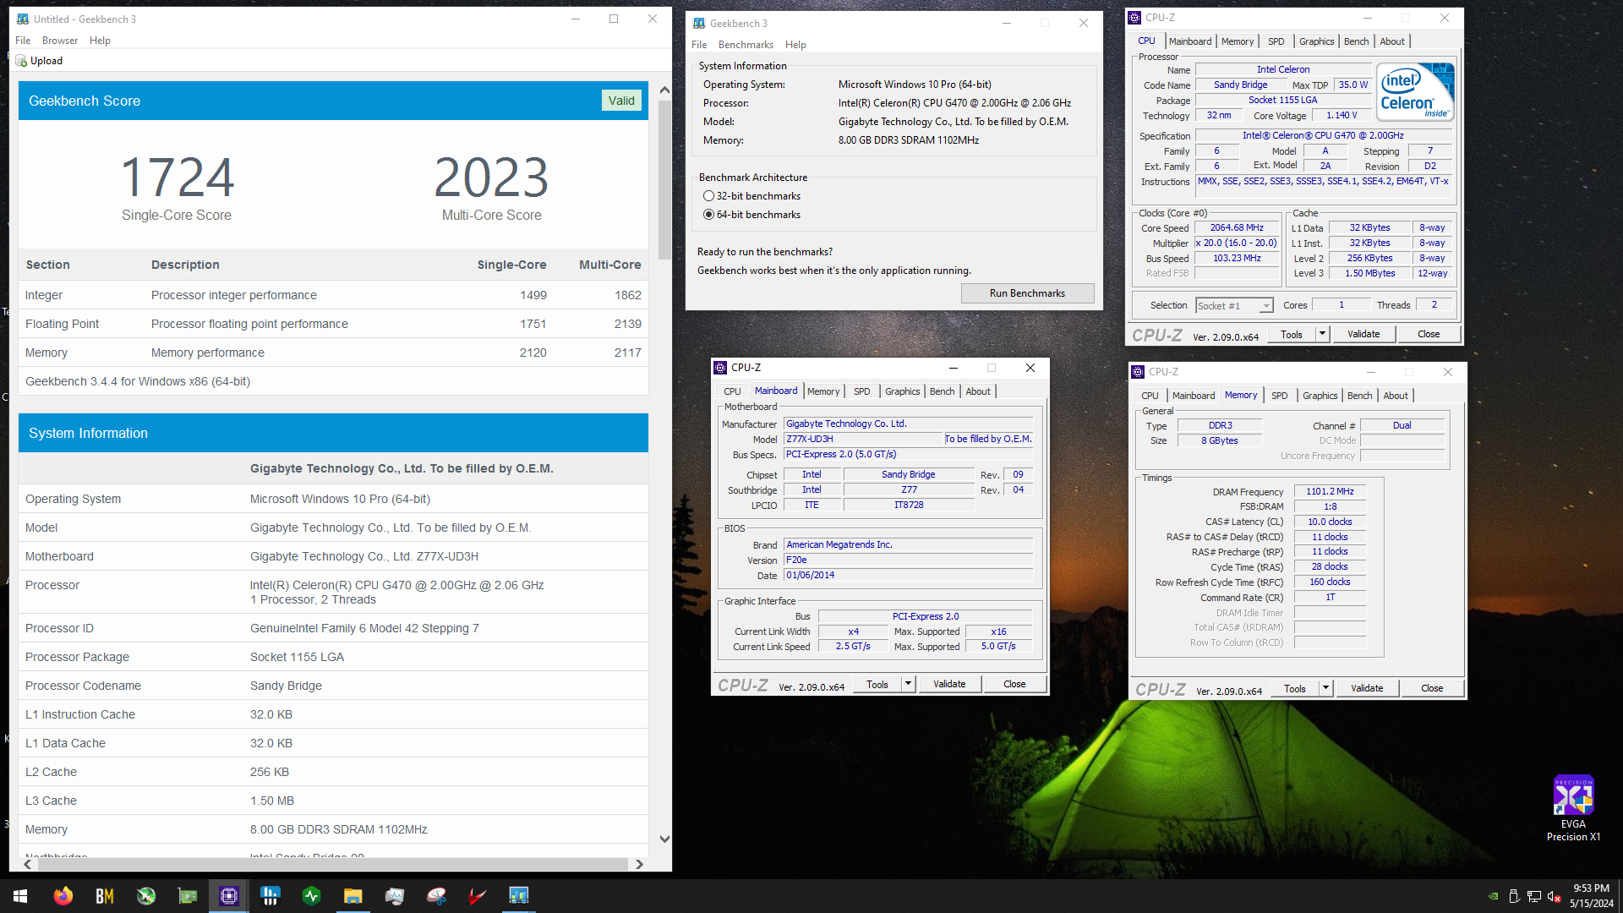Open the graphics card taskbar icon
The width and height of the screenshot is (1623, 913).
pos(187,896)
